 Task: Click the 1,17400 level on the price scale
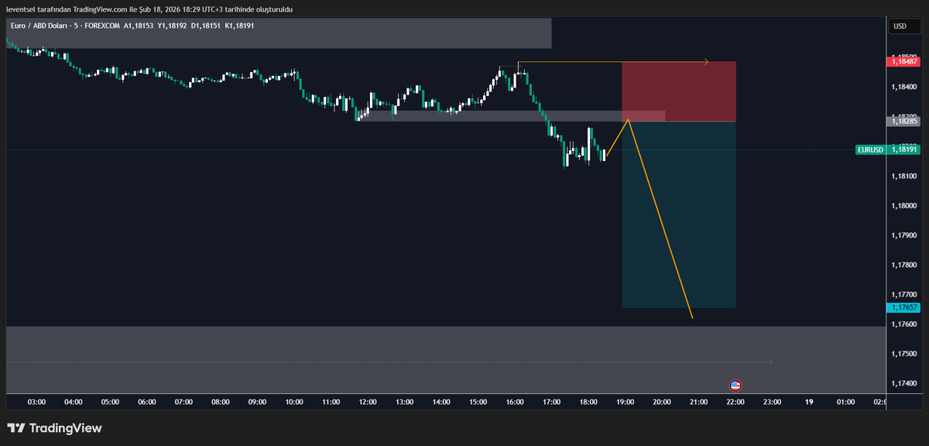903,383
